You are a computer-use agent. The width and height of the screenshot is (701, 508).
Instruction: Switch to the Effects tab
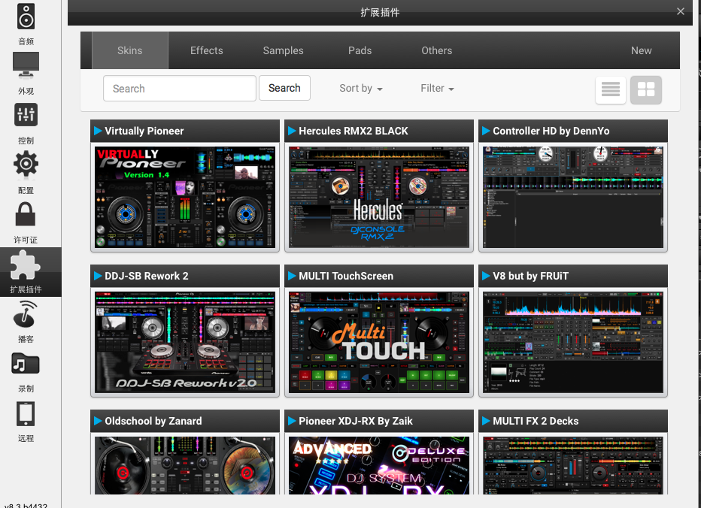point(207,50)
